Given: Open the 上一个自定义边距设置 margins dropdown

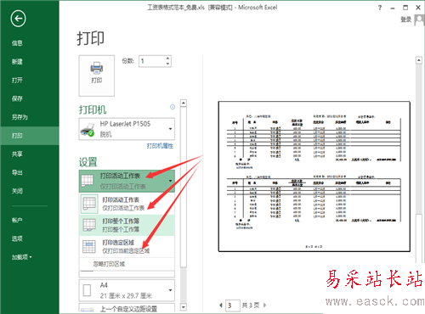Looking at the screenshot, I should point(127,308).
